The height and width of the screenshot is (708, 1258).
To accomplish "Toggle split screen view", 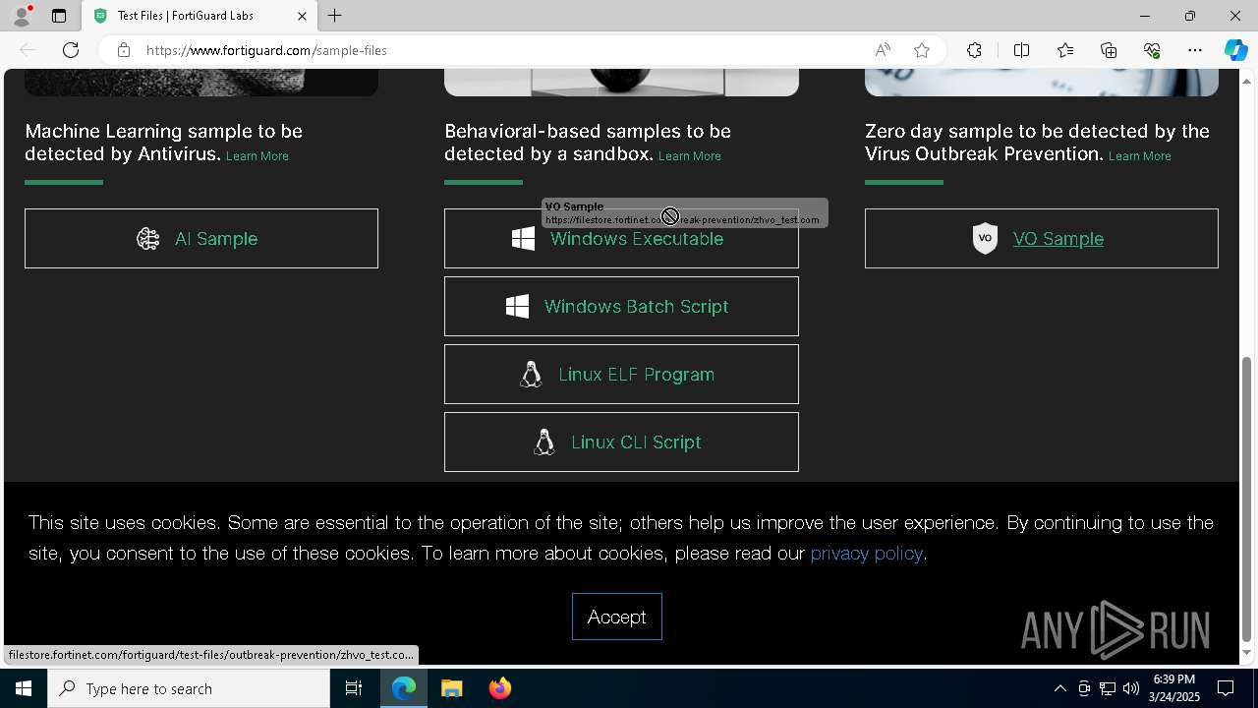I will pyautogui.click(x=1021, y=50).
